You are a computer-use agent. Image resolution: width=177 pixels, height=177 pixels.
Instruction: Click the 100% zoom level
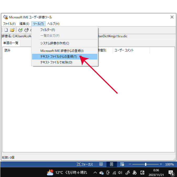[169, 164]
